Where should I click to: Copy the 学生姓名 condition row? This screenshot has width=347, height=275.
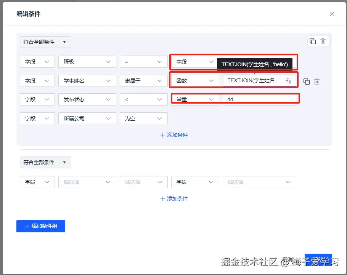click(307, 82)
